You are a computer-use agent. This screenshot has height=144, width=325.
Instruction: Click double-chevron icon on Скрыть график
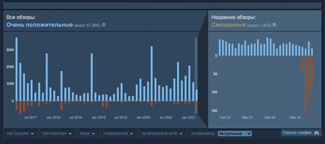tap(317, 133)
